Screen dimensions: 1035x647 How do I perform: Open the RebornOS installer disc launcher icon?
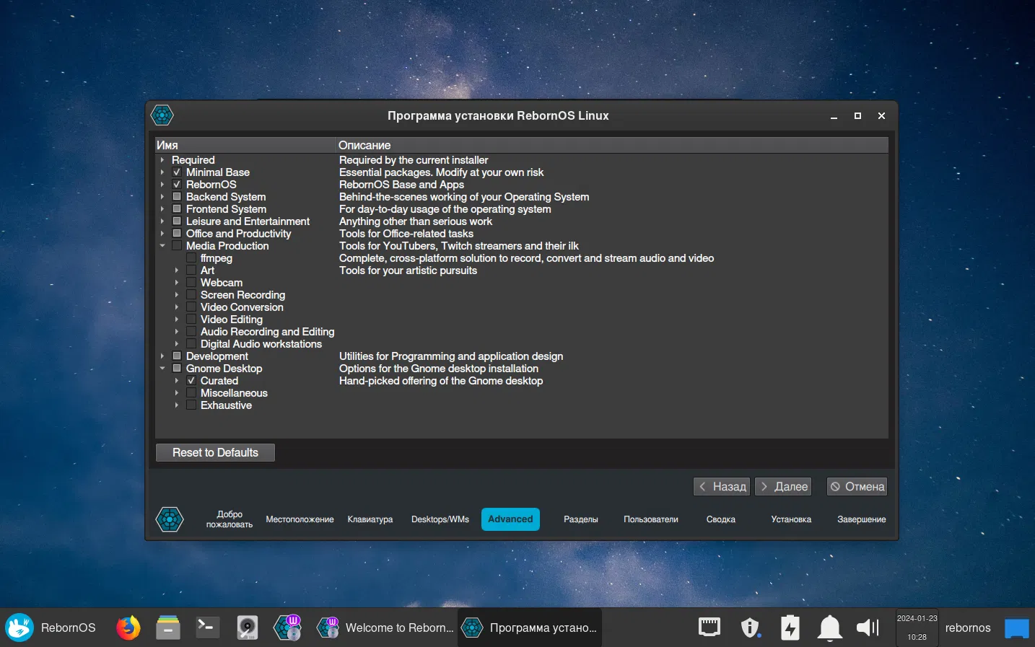(287, 628)
